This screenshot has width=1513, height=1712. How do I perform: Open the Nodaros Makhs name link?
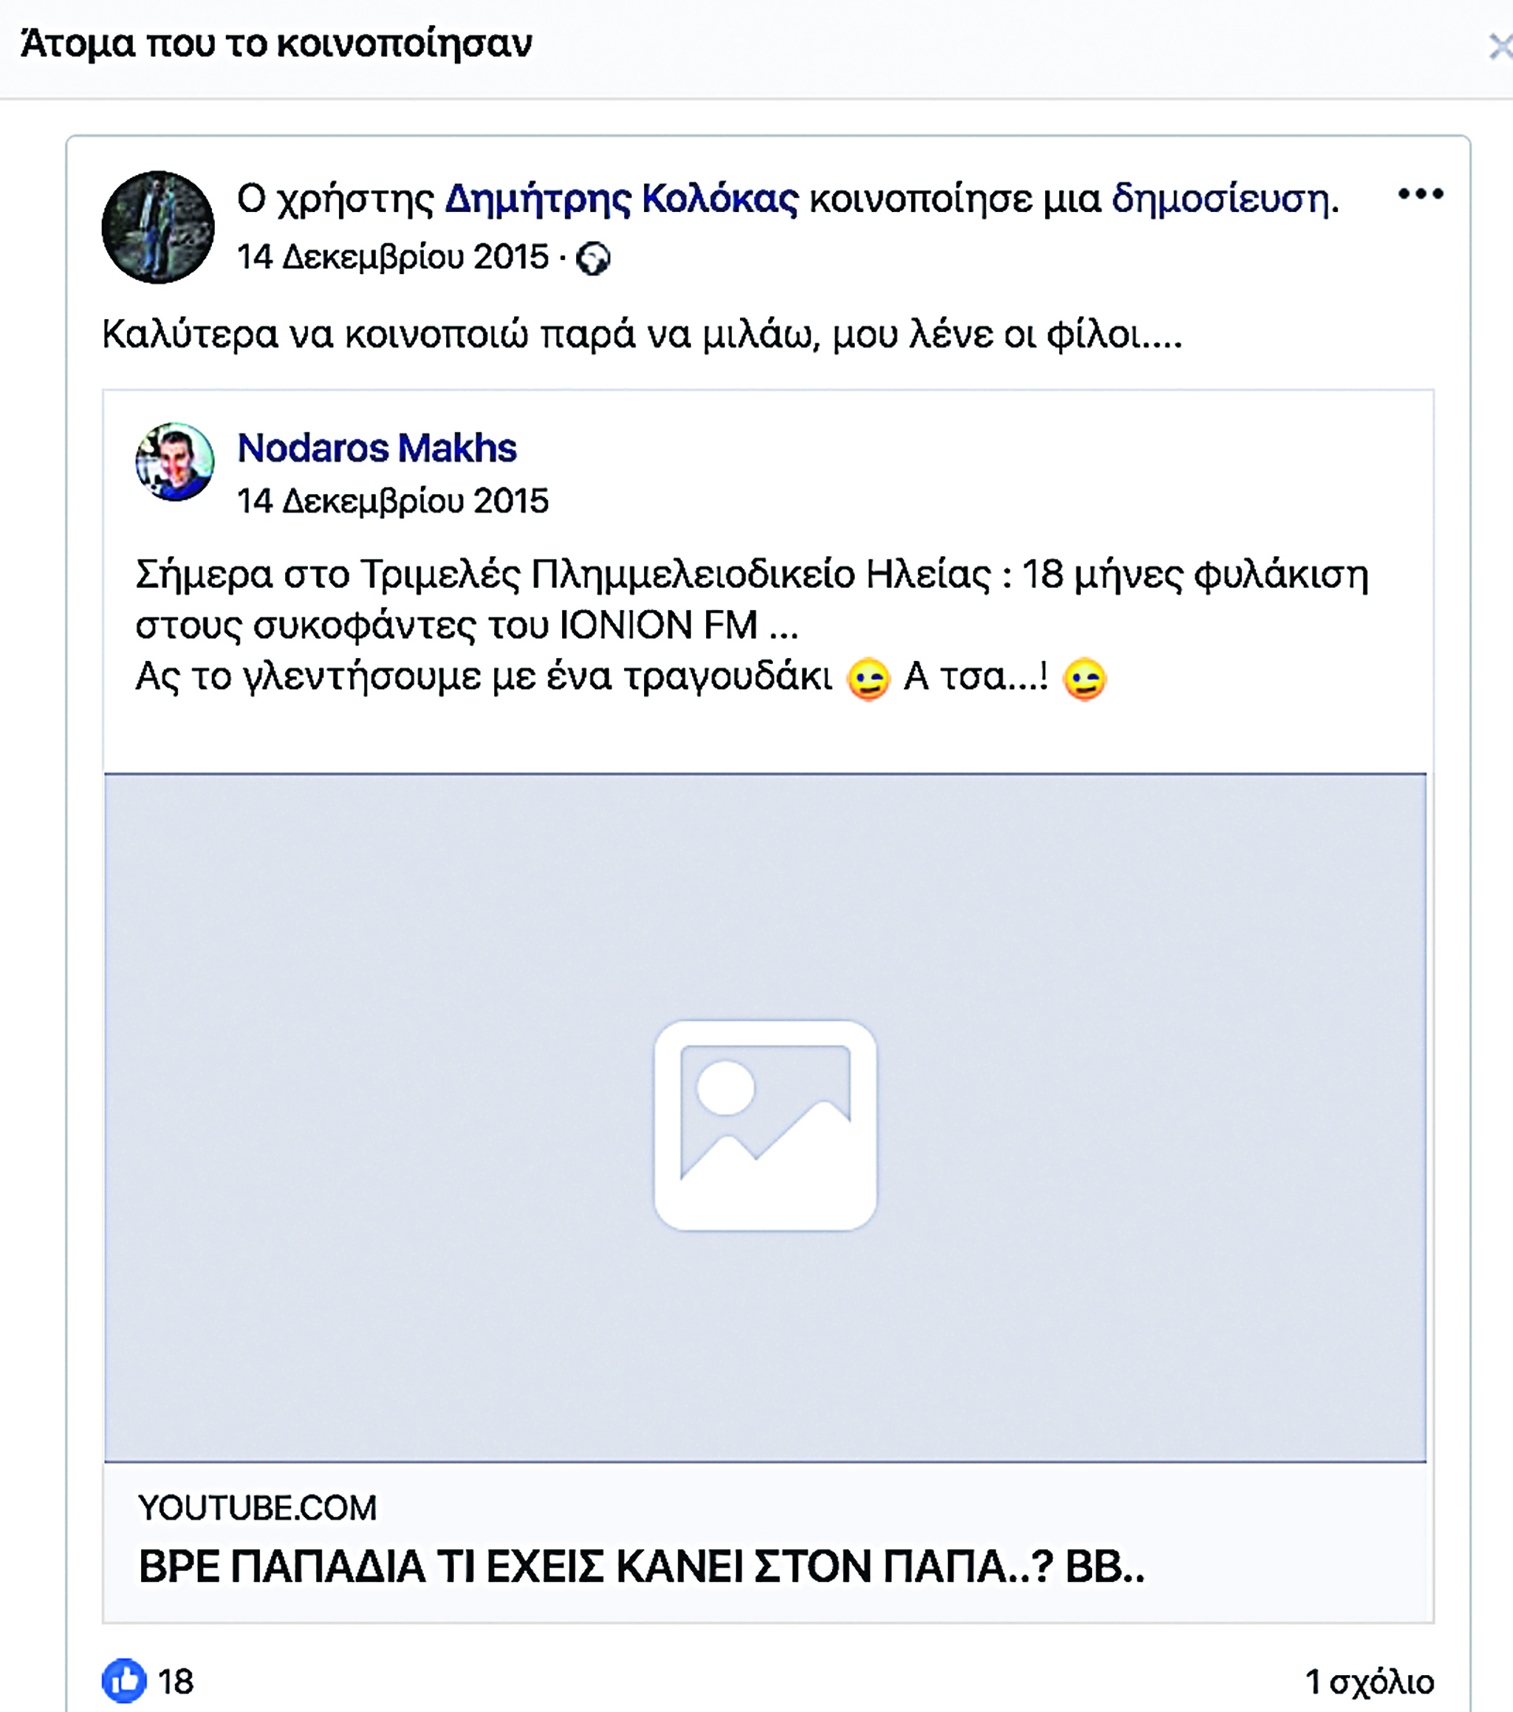click(377, 448)
